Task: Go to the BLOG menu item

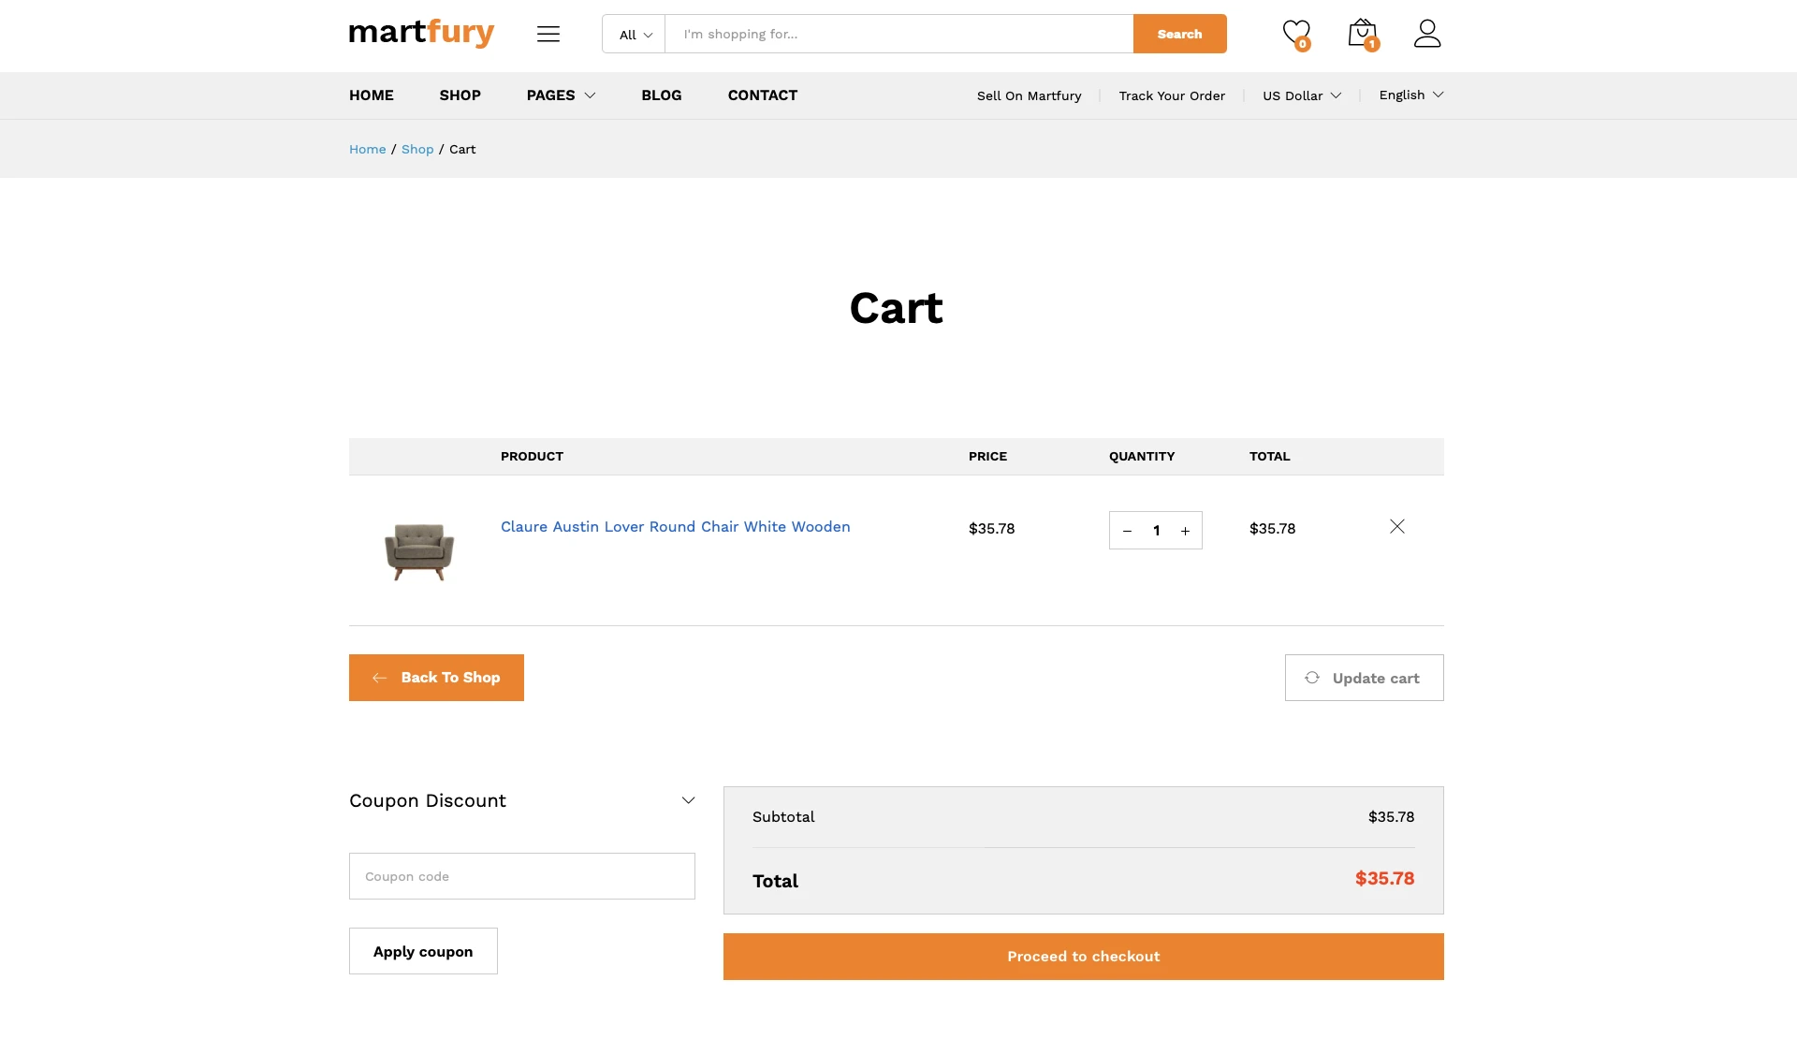Action: 661,95
